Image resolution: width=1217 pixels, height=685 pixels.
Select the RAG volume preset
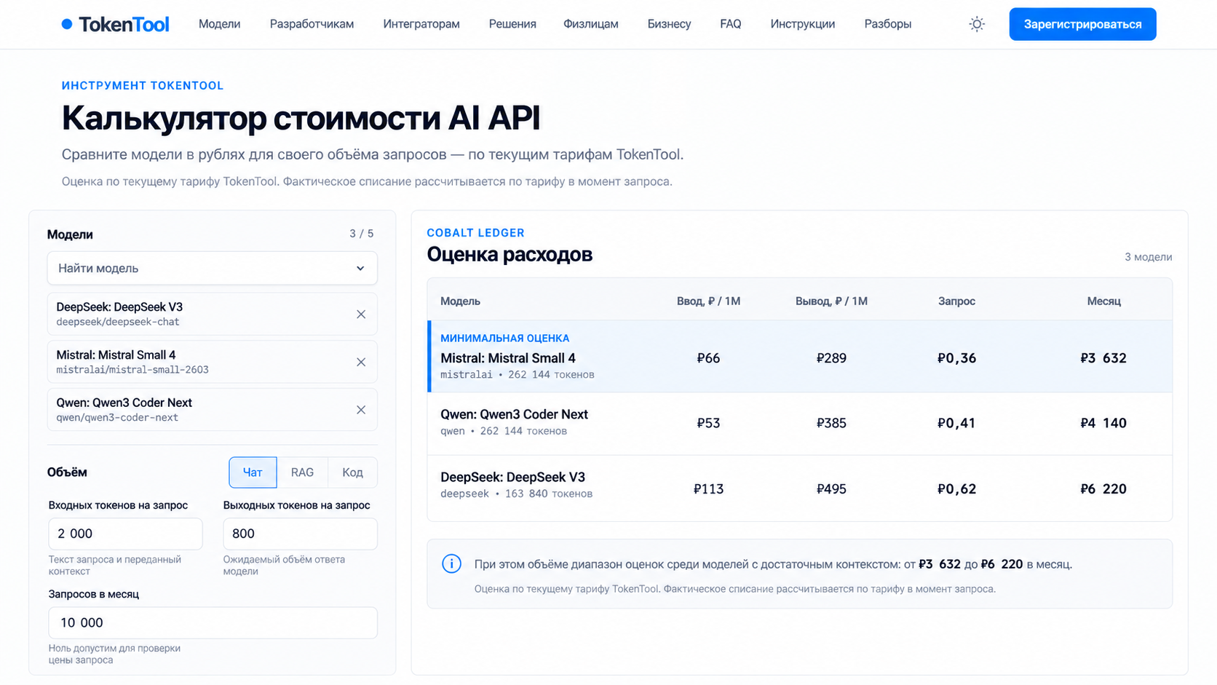pyautogui.click(x=302, y=472)
